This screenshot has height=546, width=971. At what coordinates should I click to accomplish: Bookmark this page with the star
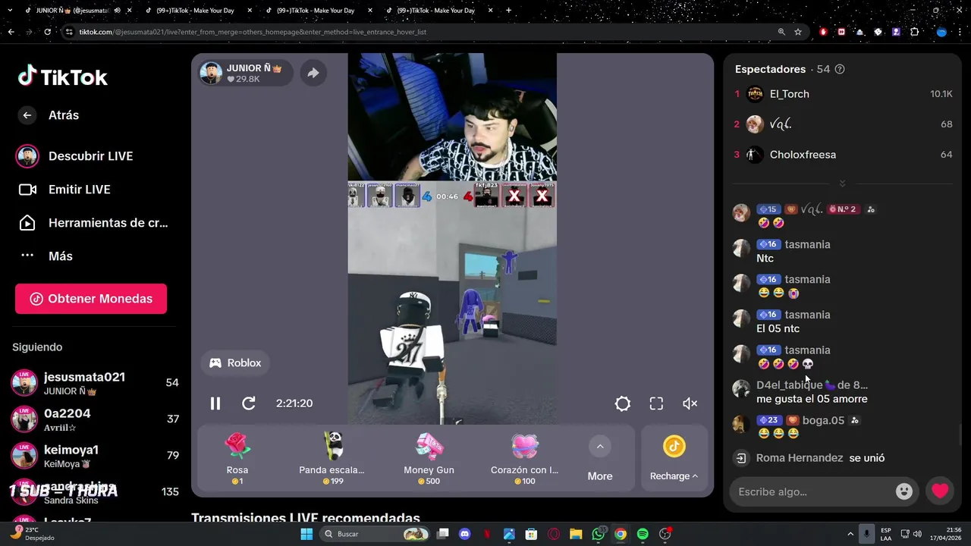798,32
